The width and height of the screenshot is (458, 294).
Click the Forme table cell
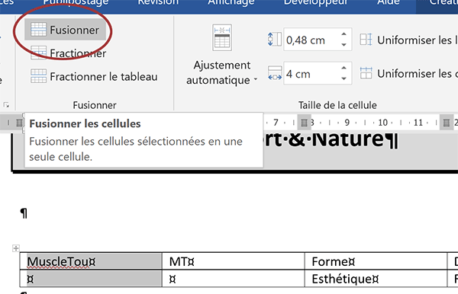pos(376,261)
